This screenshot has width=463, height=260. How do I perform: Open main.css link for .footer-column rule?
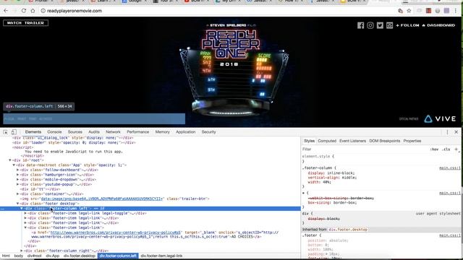450,168
